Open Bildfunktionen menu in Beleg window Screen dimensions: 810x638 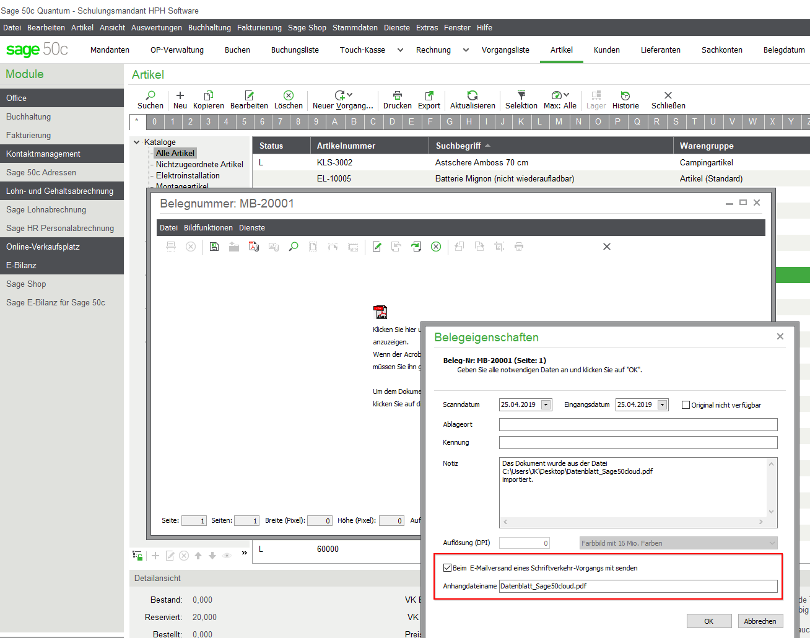[x=208, y=227]
